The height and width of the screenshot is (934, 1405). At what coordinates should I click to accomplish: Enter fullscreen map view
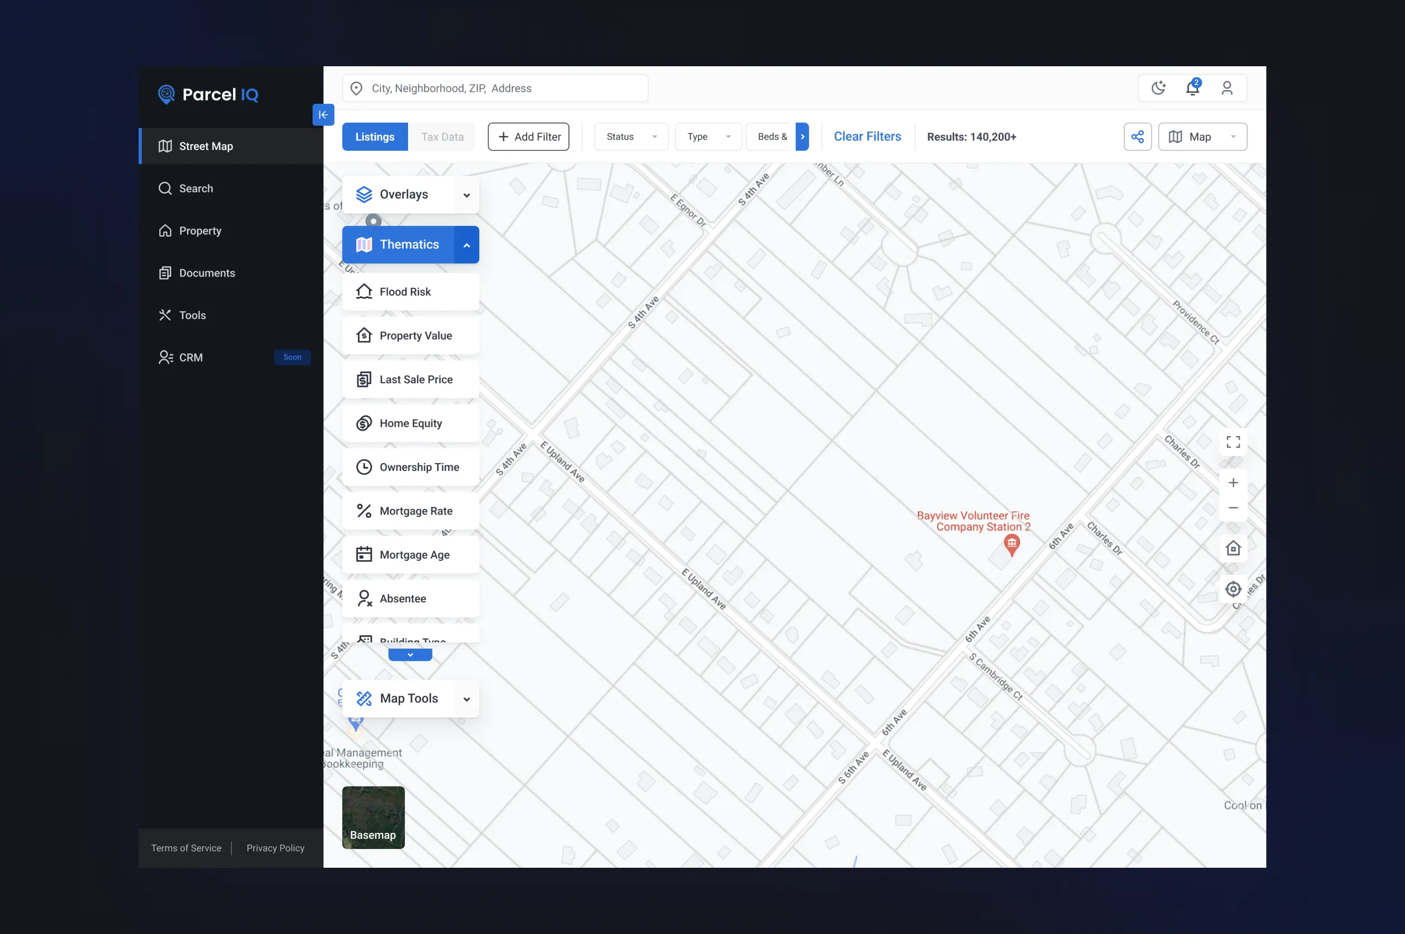point(1233,442)
